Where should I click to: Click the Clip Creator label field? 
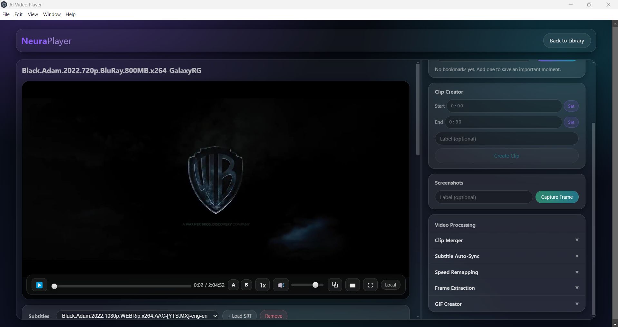point(507,139)
